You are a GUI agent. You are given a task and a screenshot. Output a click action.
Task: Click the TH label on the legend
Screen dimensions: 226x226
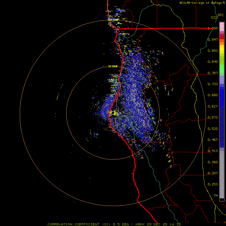click(216, 196)
